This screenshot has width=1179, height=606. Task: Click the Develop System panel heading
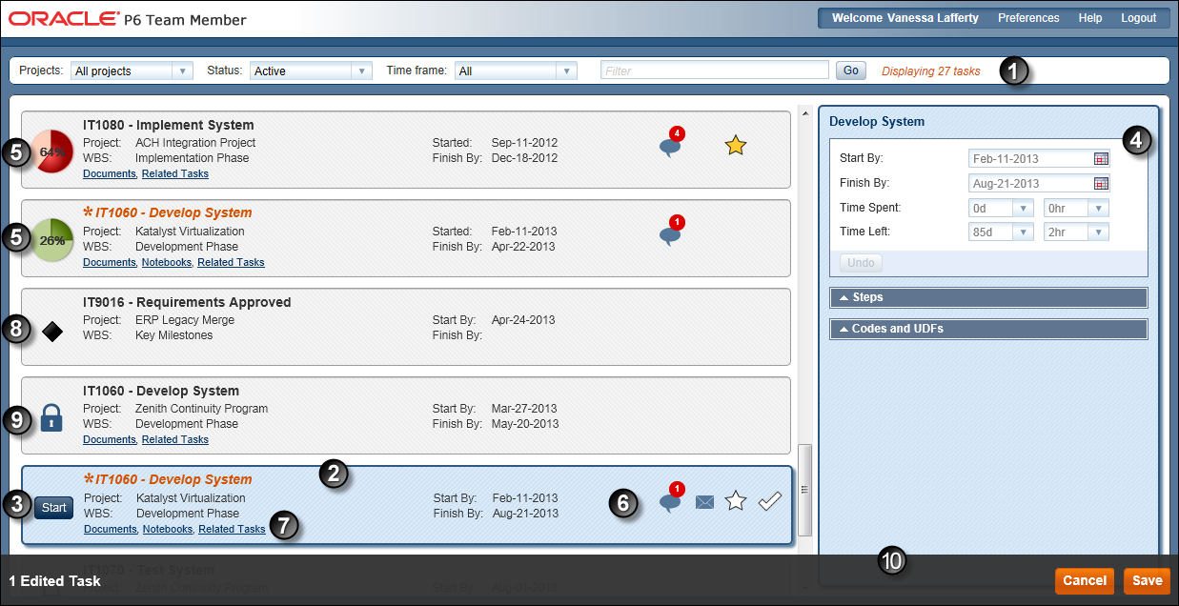coord(877,122)
